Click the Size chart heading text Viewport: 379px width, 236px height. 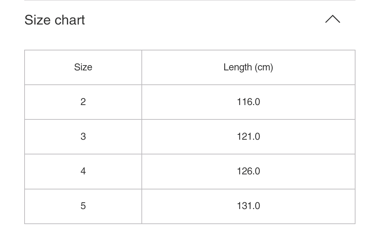coord(55,20)
